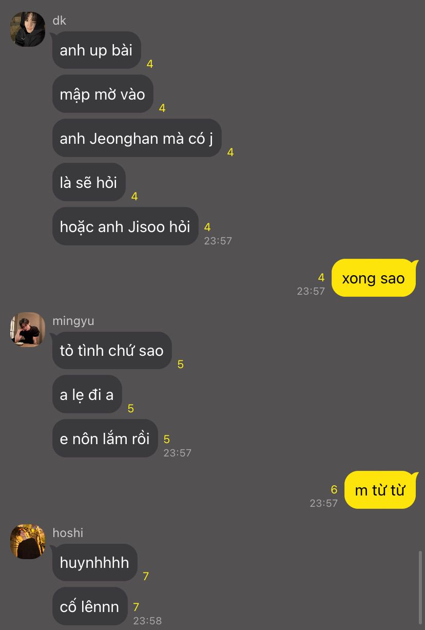Select the 'e nôn lắm rồi' message

[105, 438]
